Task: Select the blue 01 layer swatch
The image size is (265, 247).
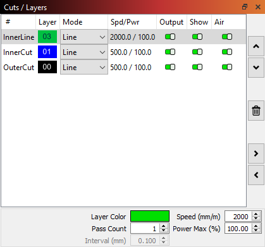Action: (x=47, y=52)
